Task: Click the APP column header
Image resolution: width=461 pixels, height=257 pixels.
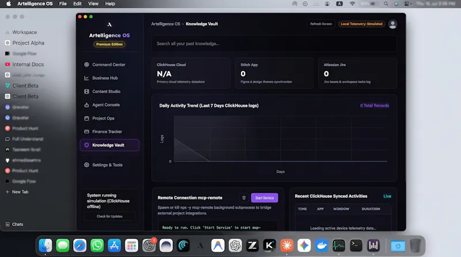Action: click(x=320, y=209)
